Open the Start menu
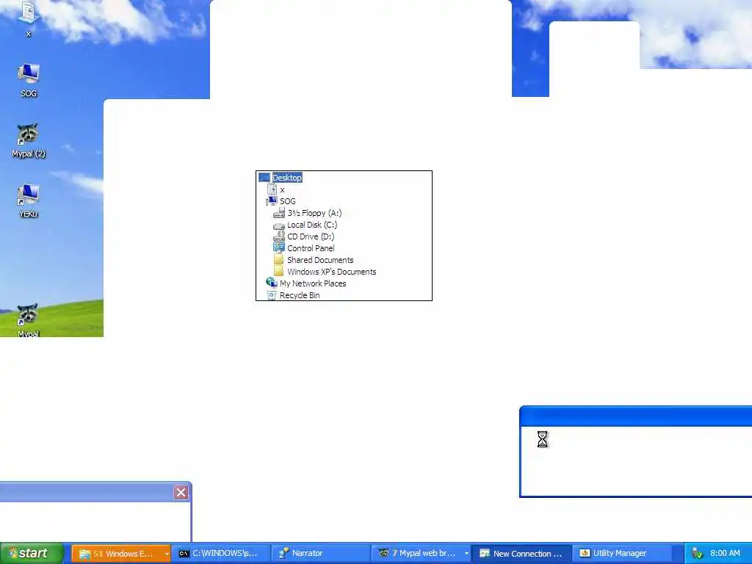This screenshot has height=564, width=752. [32, 553]
